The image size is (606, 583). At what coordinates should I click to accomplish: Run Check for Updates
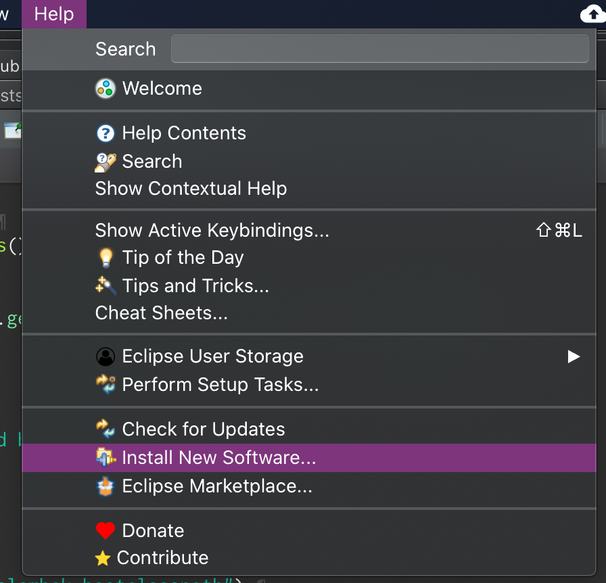click(309, 429)
